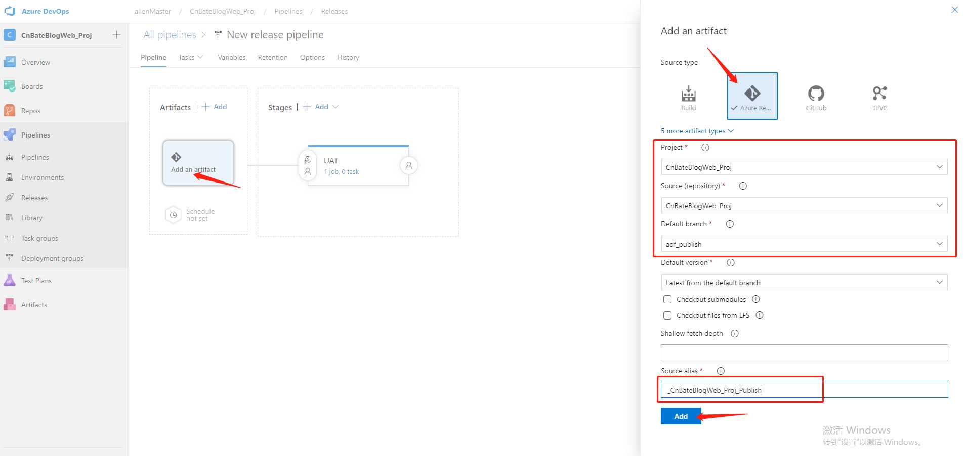Click the Pipelines section rocket icon
Viewport: 966px width, 456px height.
[10, 135]
